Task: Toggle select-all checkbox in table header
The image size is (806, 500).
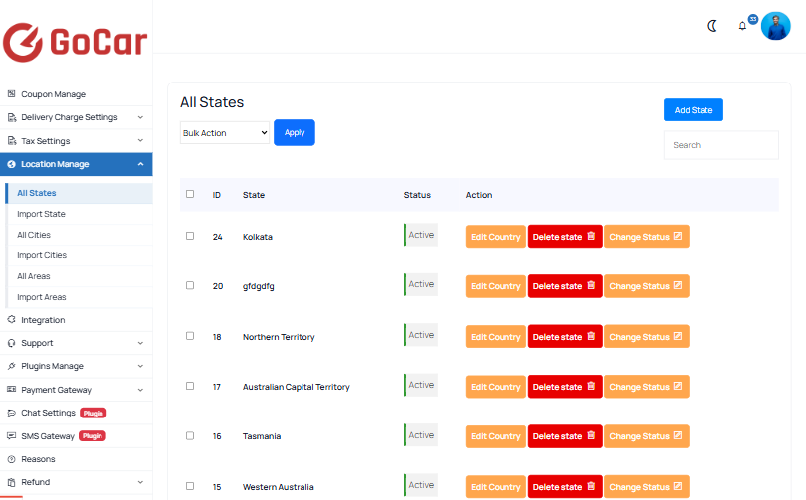Action: [190, 194]
